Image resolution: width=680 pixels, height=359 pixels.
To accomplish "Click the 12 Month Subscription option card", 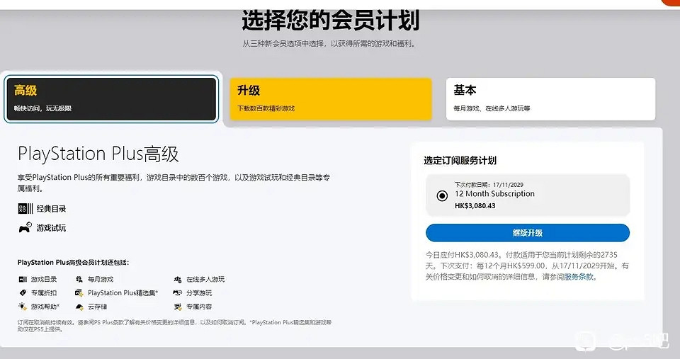I will click(x=527, y=195).
